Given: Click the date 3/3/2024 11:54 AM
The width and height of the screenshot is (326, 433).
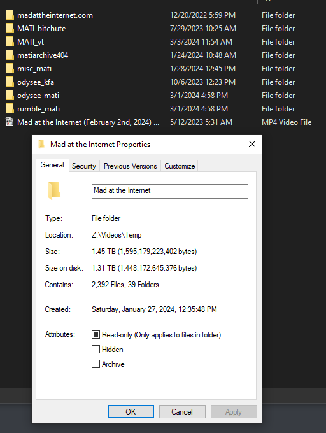Looking at the screenshot, I should [x=201, y=42].
